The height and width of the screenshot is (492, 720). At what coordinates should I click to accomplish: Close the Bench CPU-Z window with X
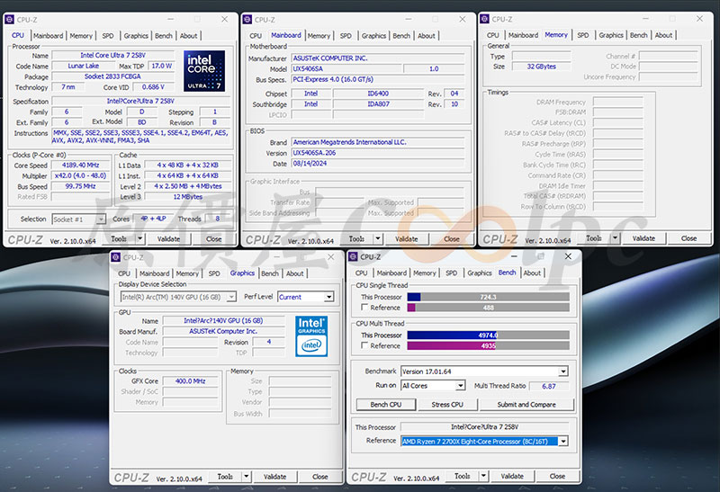(568, 256)
